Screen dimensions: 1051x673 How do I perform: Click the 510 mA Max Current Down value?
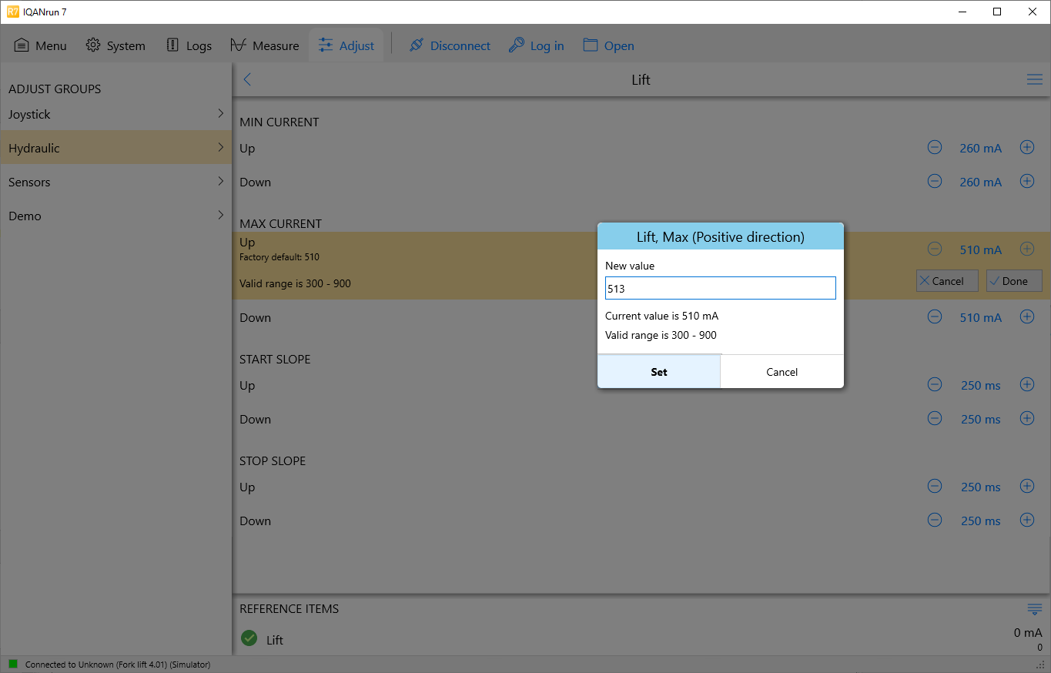980,317
